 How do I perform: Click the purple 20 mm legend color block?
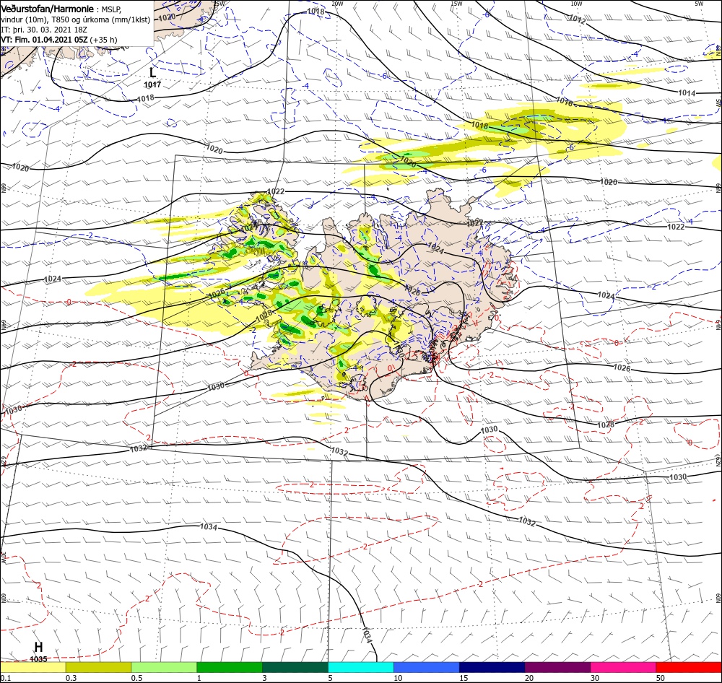point(557,667)
